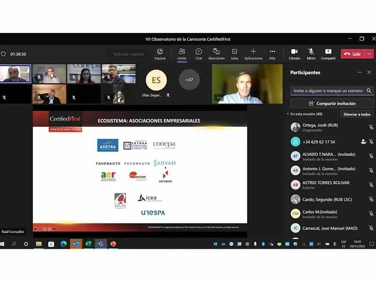
Task: Select participant ASTRID TORRES BOLIVAR
Action: coord(331,185)
